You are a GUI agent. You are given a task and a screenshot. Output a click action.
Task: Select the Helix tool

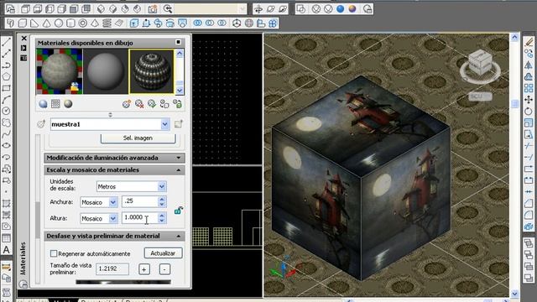tap(107, 23)
